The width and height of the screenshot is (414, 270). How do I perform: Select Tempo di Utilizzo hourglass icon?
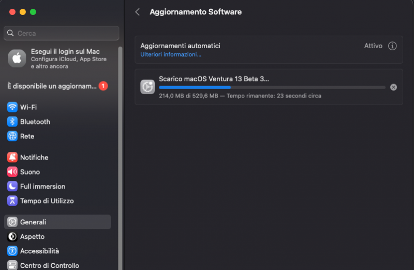[12, 201]
